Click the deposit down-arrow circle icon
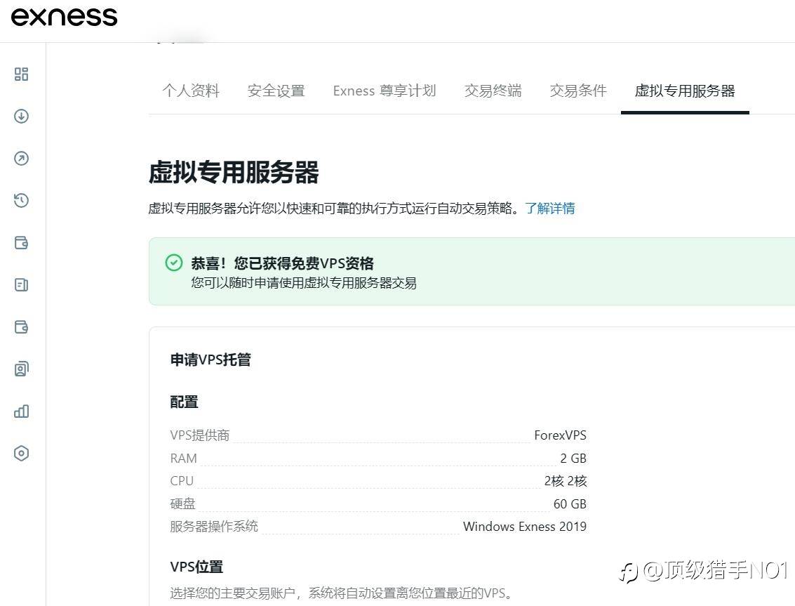This screenshot has height=606, width=795. tap(21, 117)
